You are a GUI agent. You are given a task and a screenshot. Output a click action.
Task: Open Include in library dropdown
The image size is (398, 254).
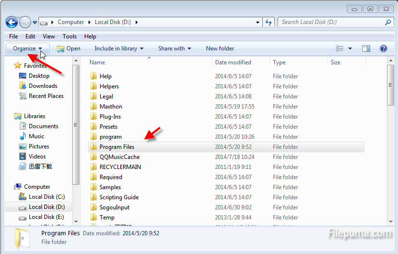pos(119,48)
